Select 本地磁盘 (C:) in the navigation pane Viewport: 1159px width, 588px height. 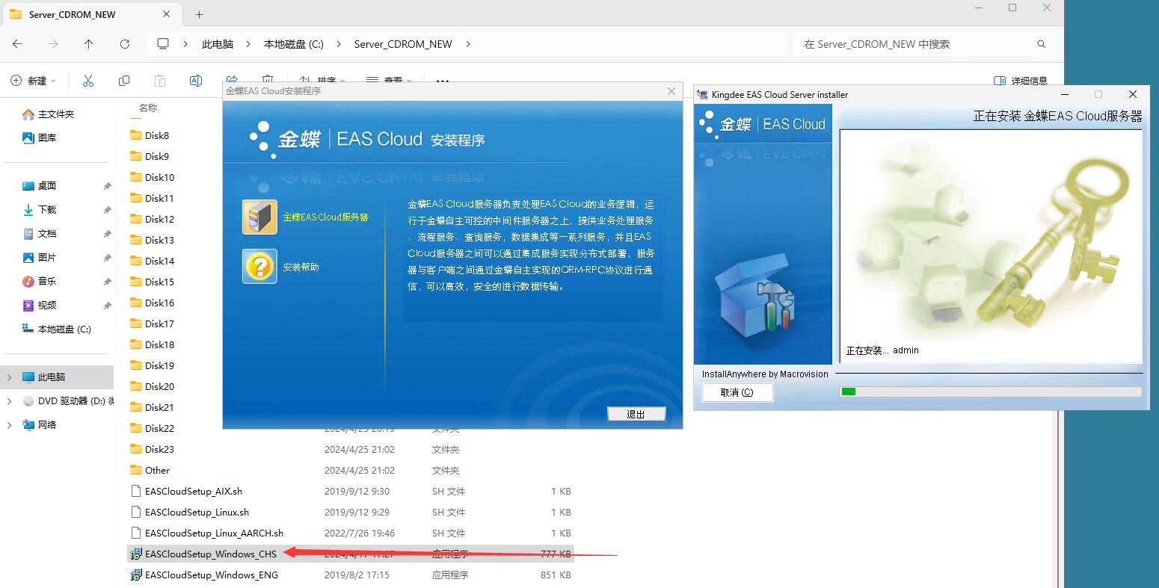(x=57, y=329)
